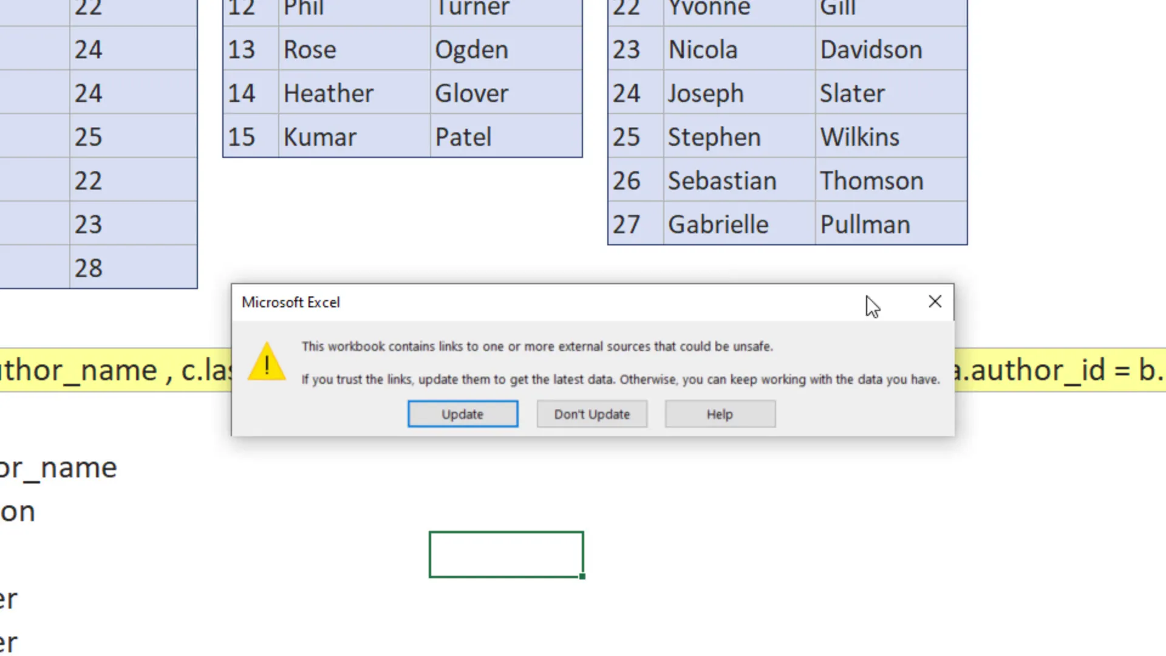Click the Update button in the dialog

pos(462,414)
